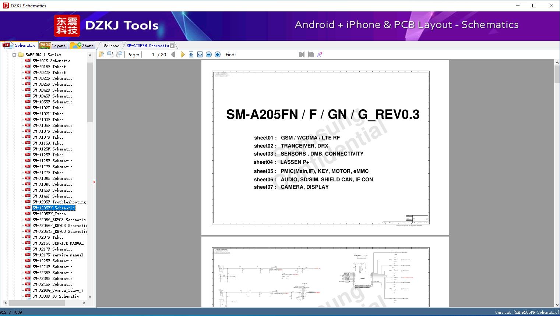Zoom in with the plus icon
560x316 pixels.
(x=218, y=54)
